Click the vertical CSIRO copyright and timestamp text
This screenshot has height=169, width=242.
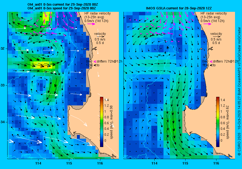coord(239,91)
